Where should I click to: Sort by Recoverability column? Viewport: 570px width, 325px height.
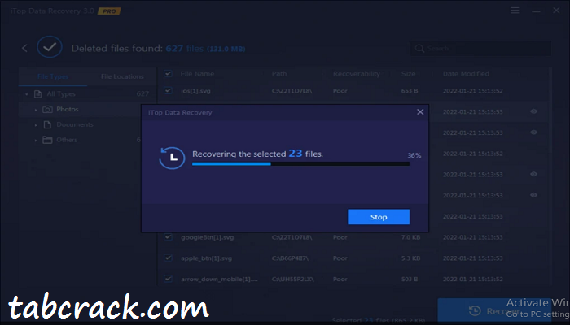[357, 74]
